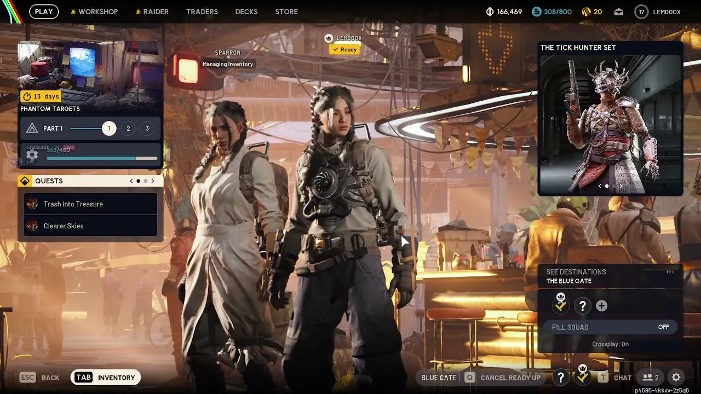The height and width of the screenshot is (394, 701).
Task: Click the Trash Into Treasure quest icon
Action: (32, 204)
